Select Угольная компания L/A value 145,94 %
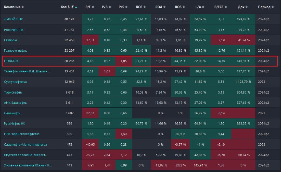The image size is (281, 172). (x=200, y=165)
